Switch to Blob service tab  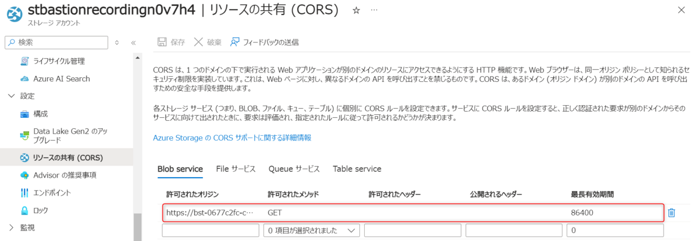point(180,169)
